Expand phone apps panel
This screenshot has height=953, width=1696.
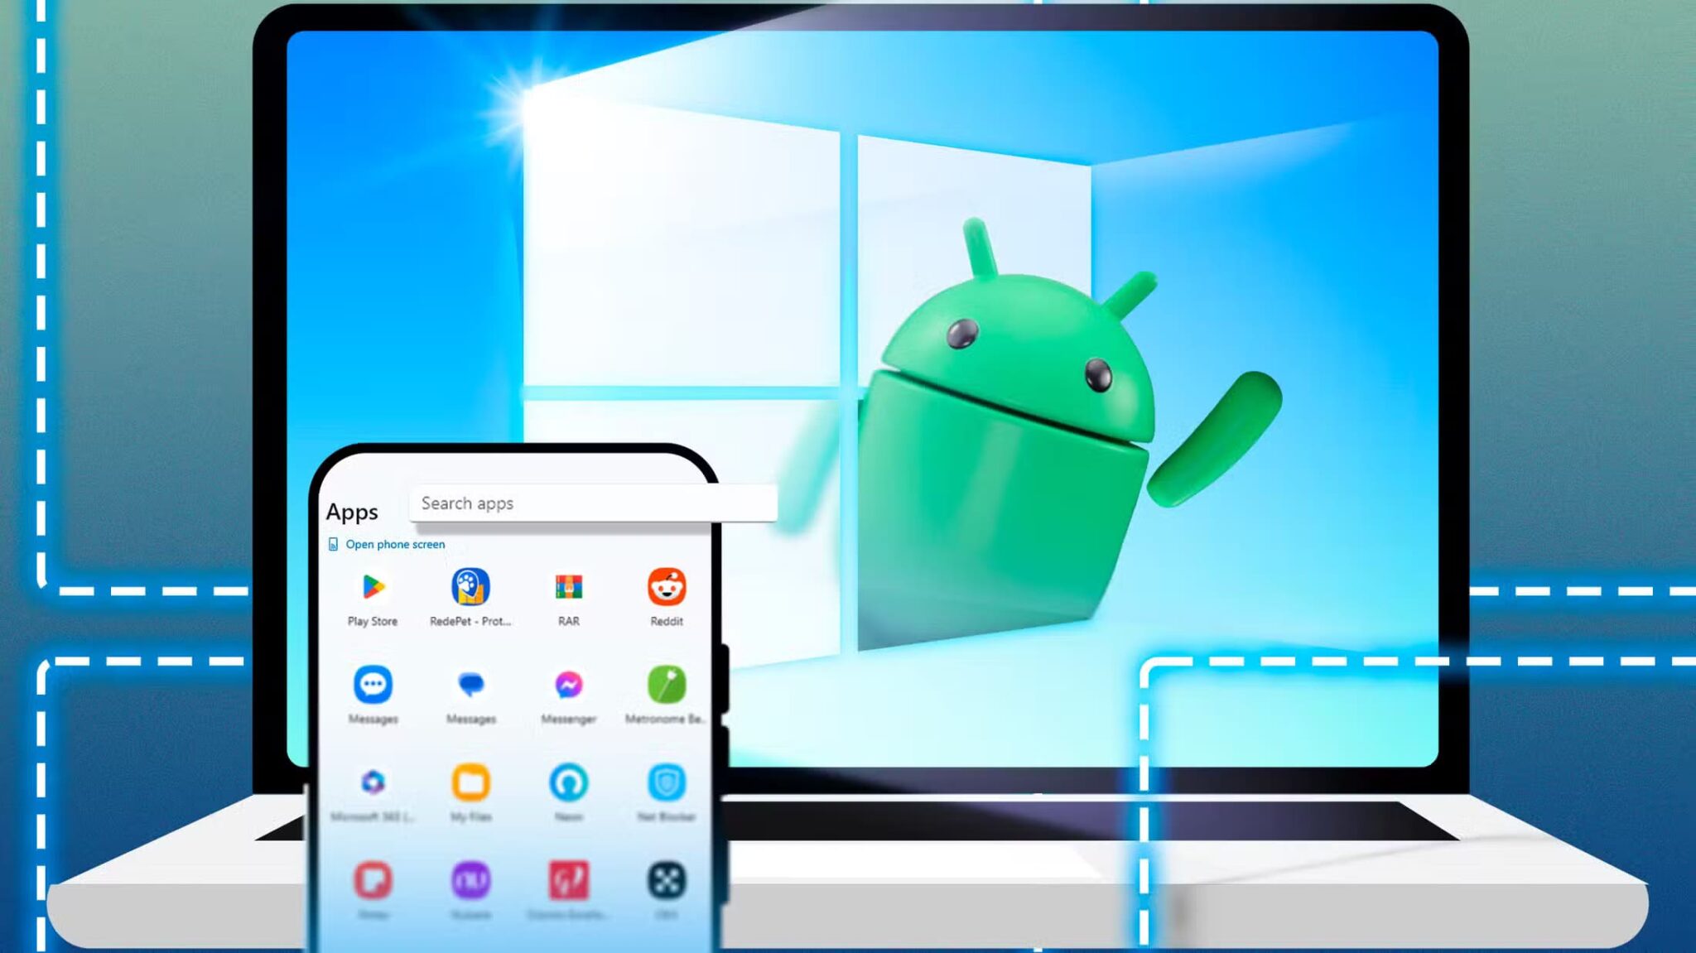[x=395, y=544]
